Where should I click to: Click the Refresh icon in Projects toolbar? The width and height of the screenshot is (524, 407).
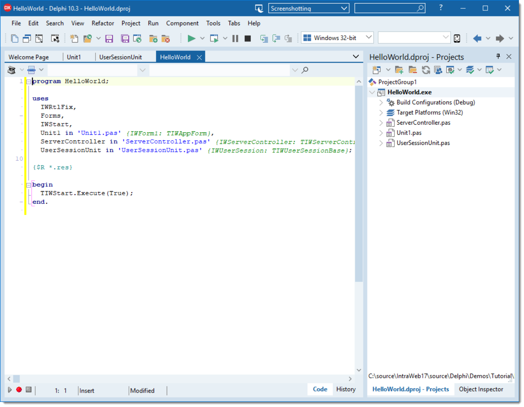(x=426, y=70)
